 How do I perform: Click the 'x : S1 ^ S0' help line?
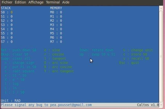tap(15, 75)
